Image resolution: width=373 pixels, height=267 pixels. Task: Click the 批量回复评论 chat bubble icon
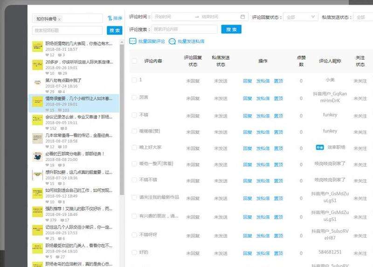(133, 41)
